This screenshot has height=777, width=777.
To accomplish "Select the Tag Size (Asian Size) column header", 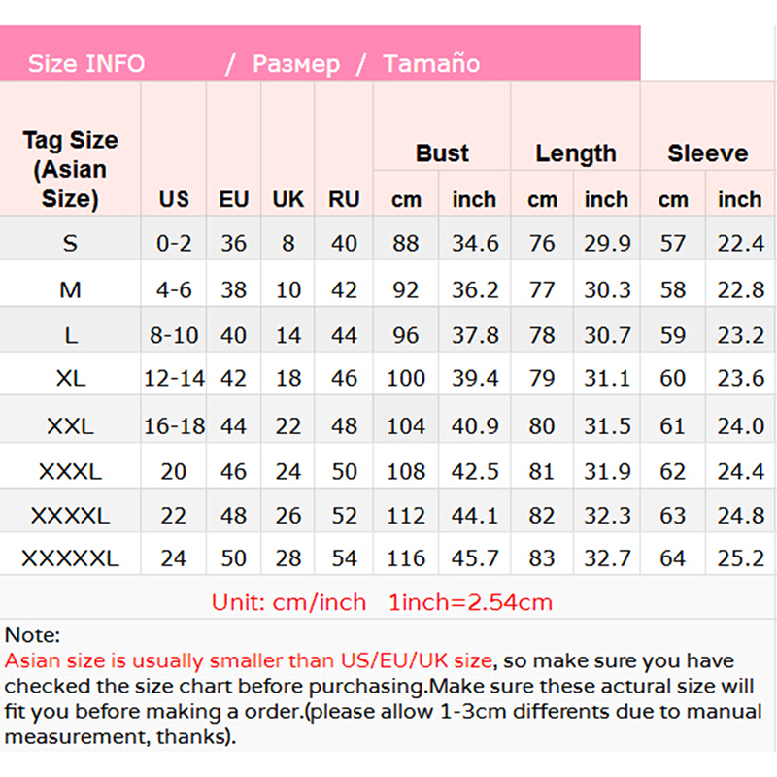I will tap(70, 169).
